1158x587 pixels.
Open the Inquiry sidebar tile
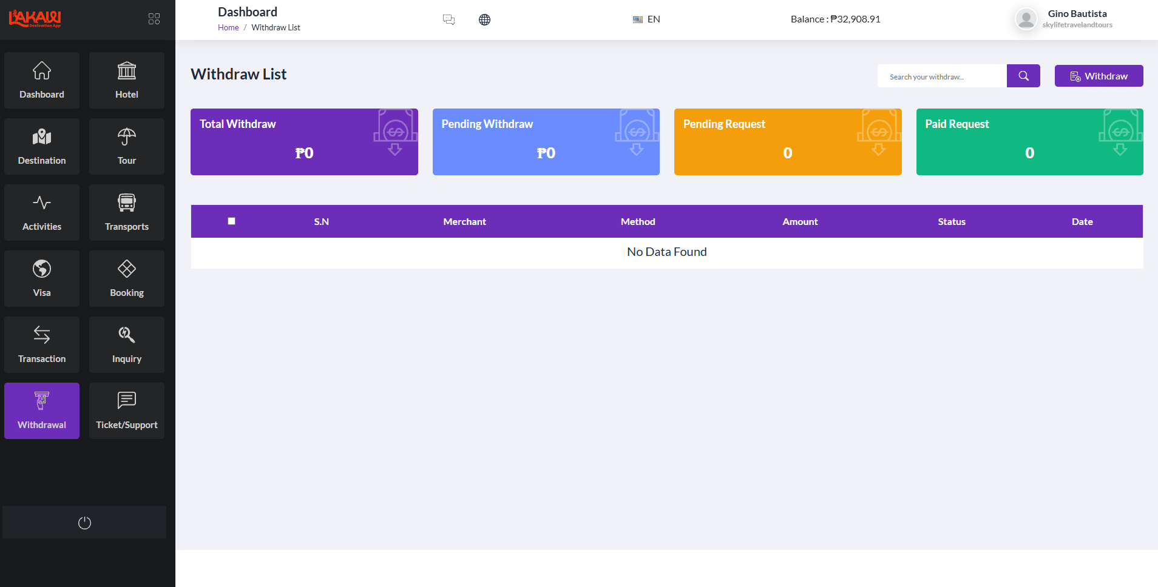pos(127,344)
